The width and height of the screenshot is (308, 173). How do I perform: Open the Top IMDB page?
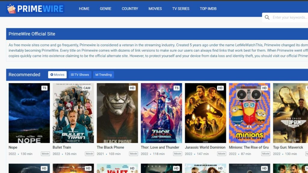[x=208, y=9]
